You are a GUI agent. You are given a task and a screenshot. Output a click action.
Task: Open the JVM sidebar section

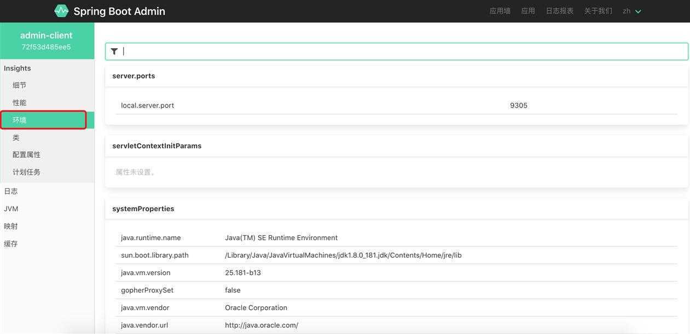click(x=11, y=209)
